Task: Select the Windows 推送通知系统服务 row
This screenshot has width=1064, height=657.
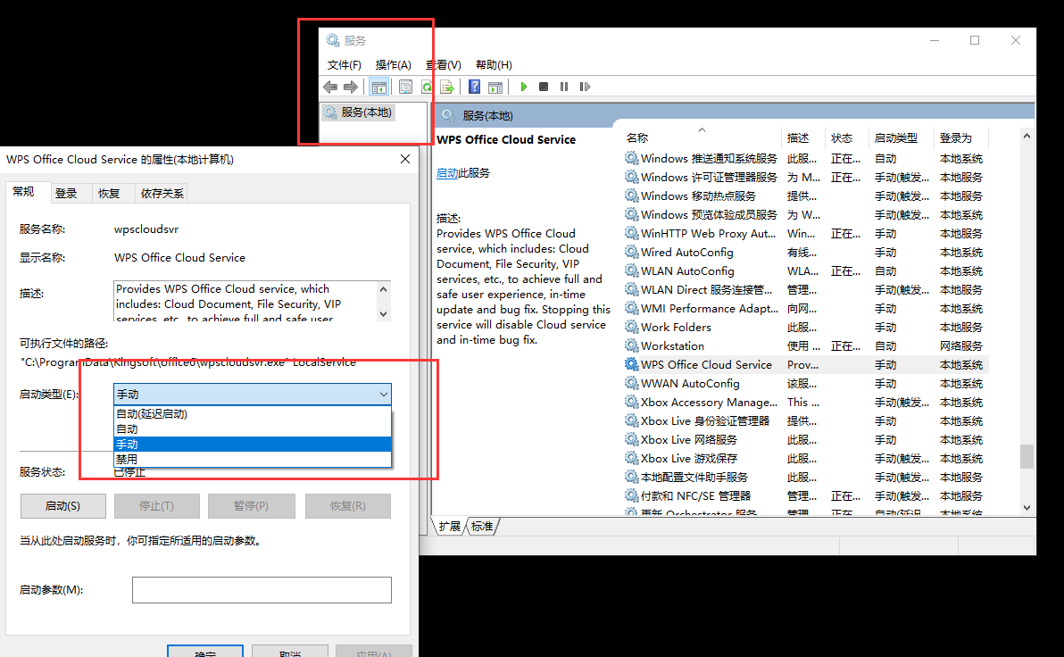Action: 805,159
